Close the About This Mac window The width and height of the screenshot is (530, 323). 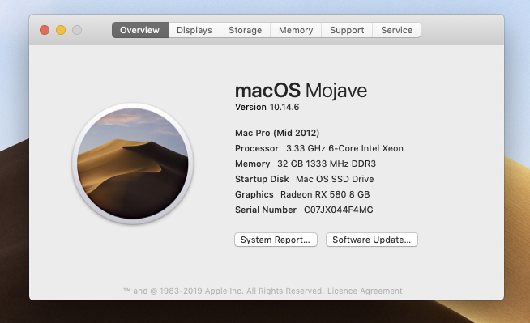click(45, 30)
